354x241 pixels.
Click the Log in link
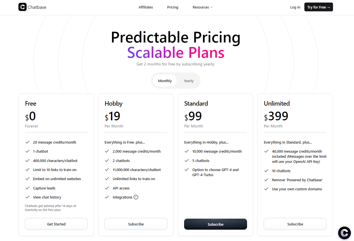click(295, 7)
